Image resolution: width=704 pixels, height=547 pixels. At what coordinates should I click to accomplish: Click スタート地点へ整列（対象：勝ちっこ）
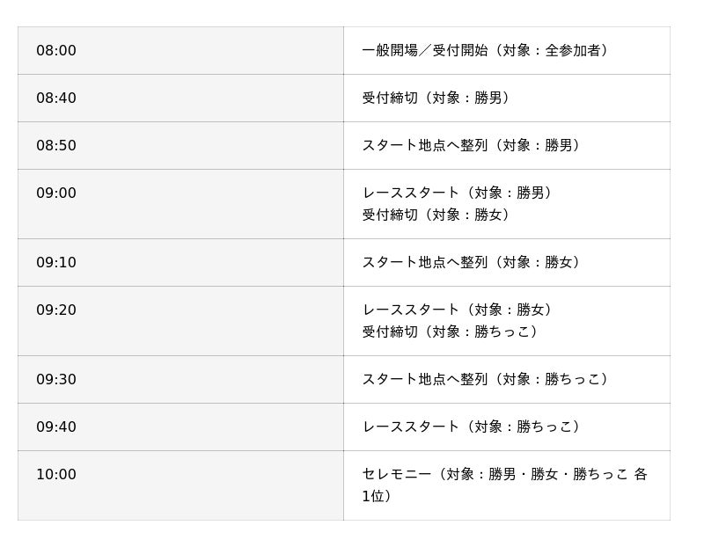point(488,380)
